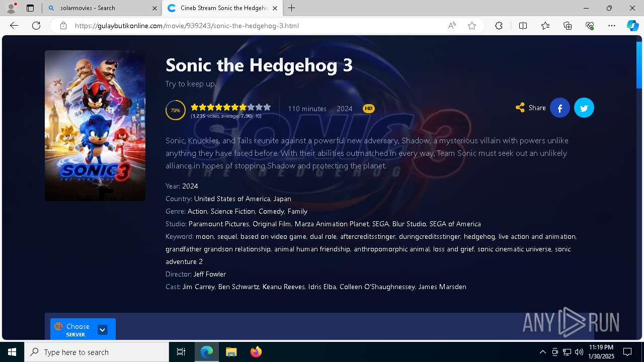Open Collections icon in toolbar
This screenshot has height=362, width=644.
(x=568, y=26)
